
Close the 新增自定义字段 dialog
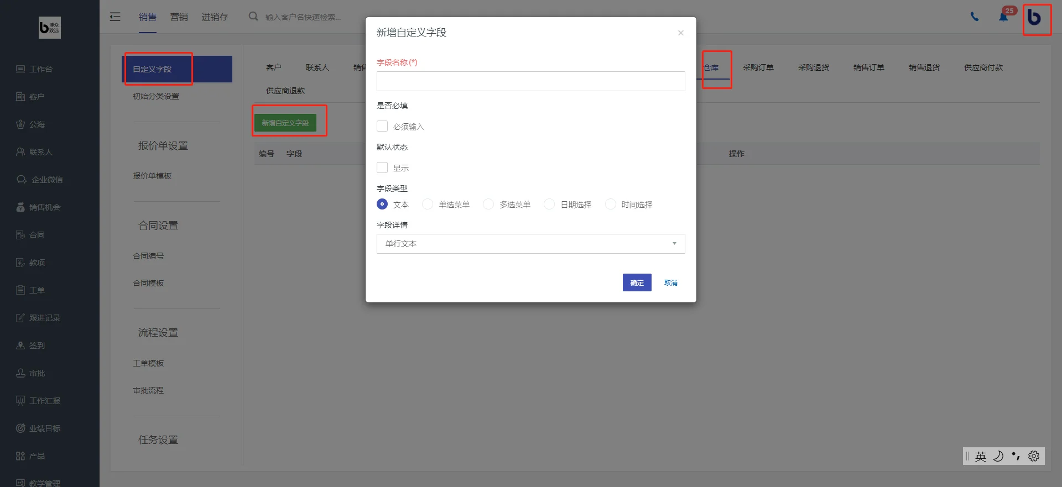coord(681,33)
